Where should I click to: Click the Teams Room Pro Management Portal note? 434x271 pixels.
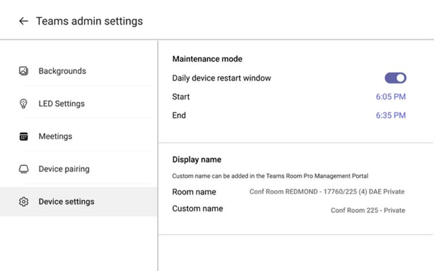click(270, 176)
